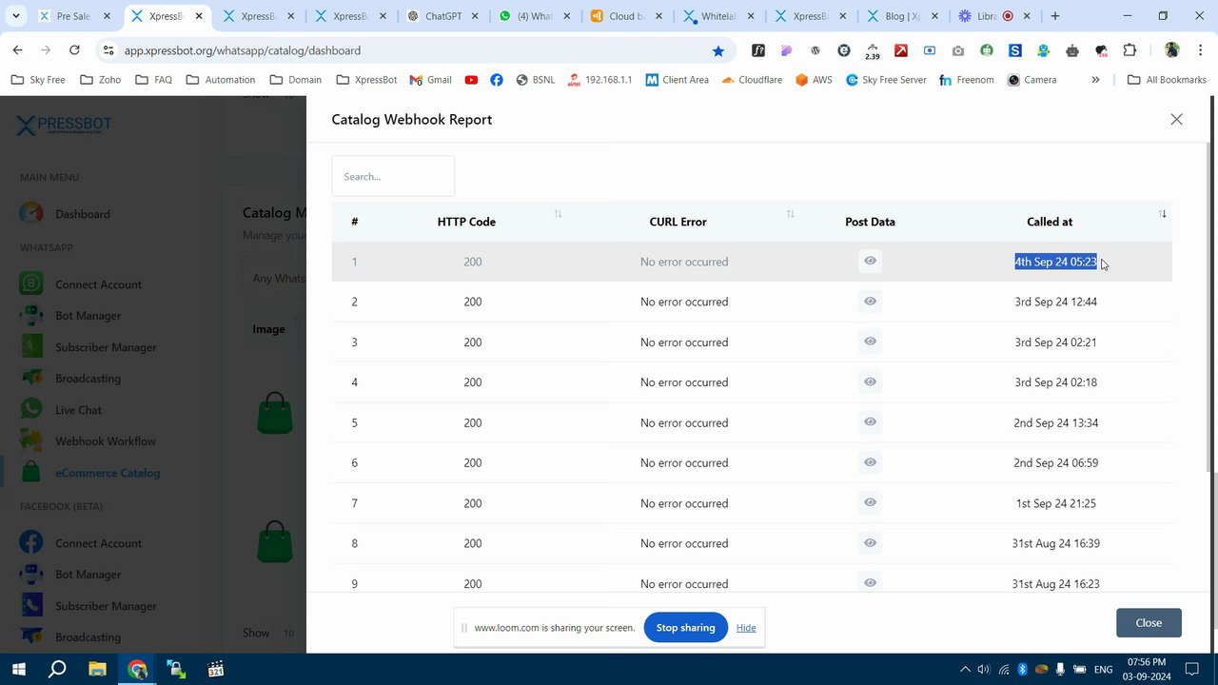Sort table by CURL Error
This screenshot has height=685, width=1218.
[x=790, y=214]
